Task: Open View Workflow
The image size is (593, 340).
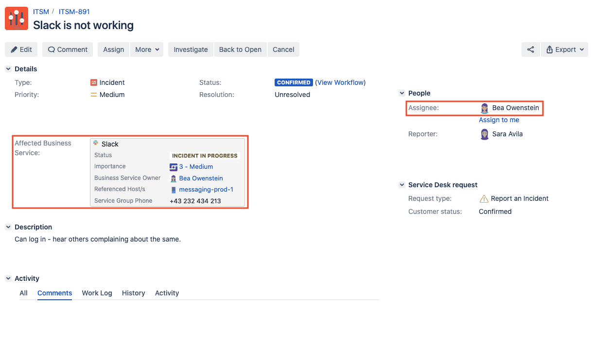Action: (340, 82)
